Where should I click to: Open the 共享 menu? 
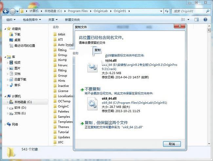tap(53, 20)
